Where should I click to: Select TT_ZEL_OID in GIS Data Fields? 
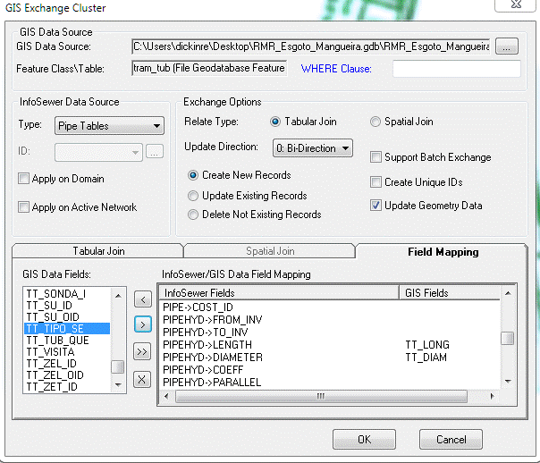pyautogui.click(x=67, y=375)
